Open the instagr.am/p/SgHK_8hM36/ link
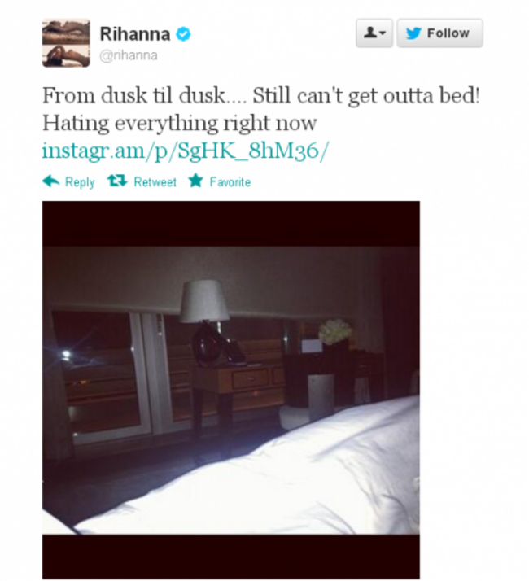The height and width of the screenshot is (581, 529). click(186, 151)
